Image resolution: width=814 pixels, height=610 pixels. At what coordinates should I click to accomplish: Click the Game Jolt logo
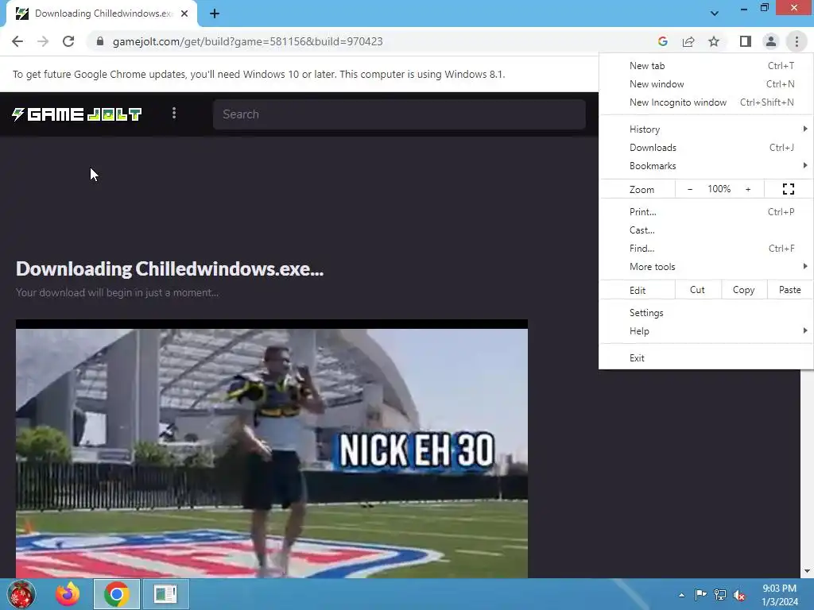pos(77,114)
